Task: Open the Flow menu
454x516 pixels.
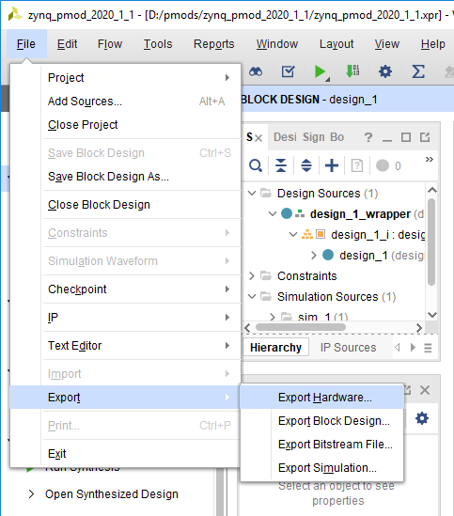Action: (110, 44)
